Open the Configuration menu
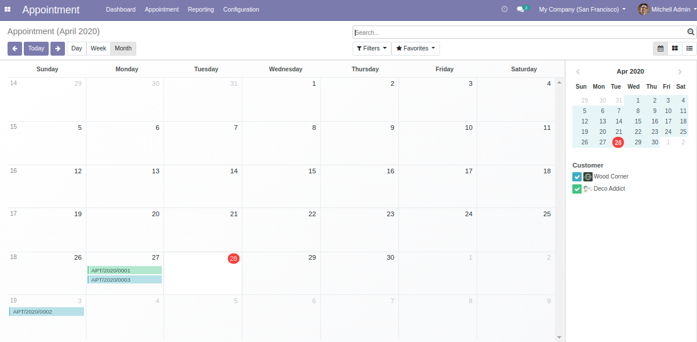 coord(241,10)
